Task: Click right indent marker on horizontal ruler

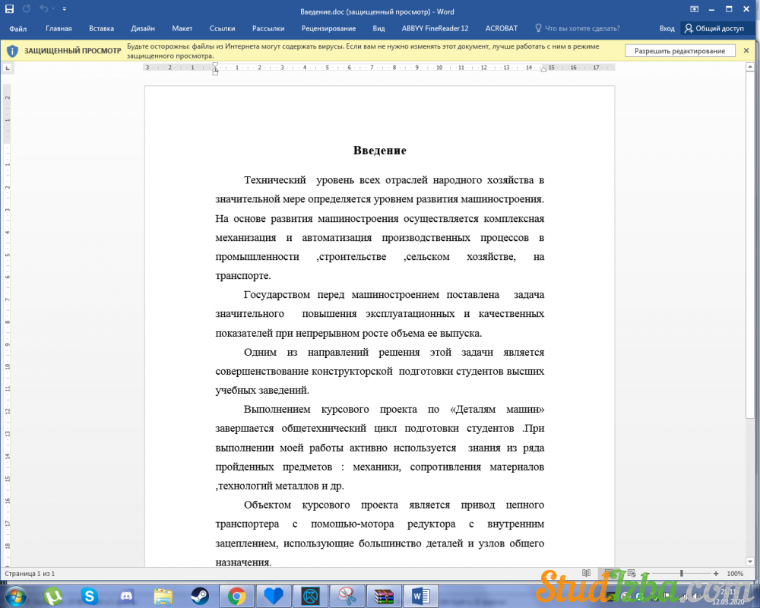Action: 543,70
